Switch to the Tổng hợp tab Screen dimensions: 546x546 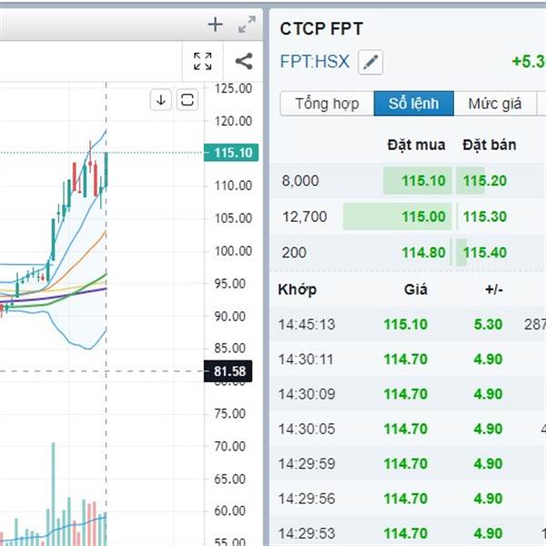(327, 104)
